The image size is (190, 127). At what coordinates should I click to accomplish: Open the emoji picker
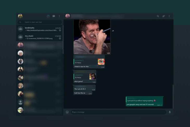67,112
